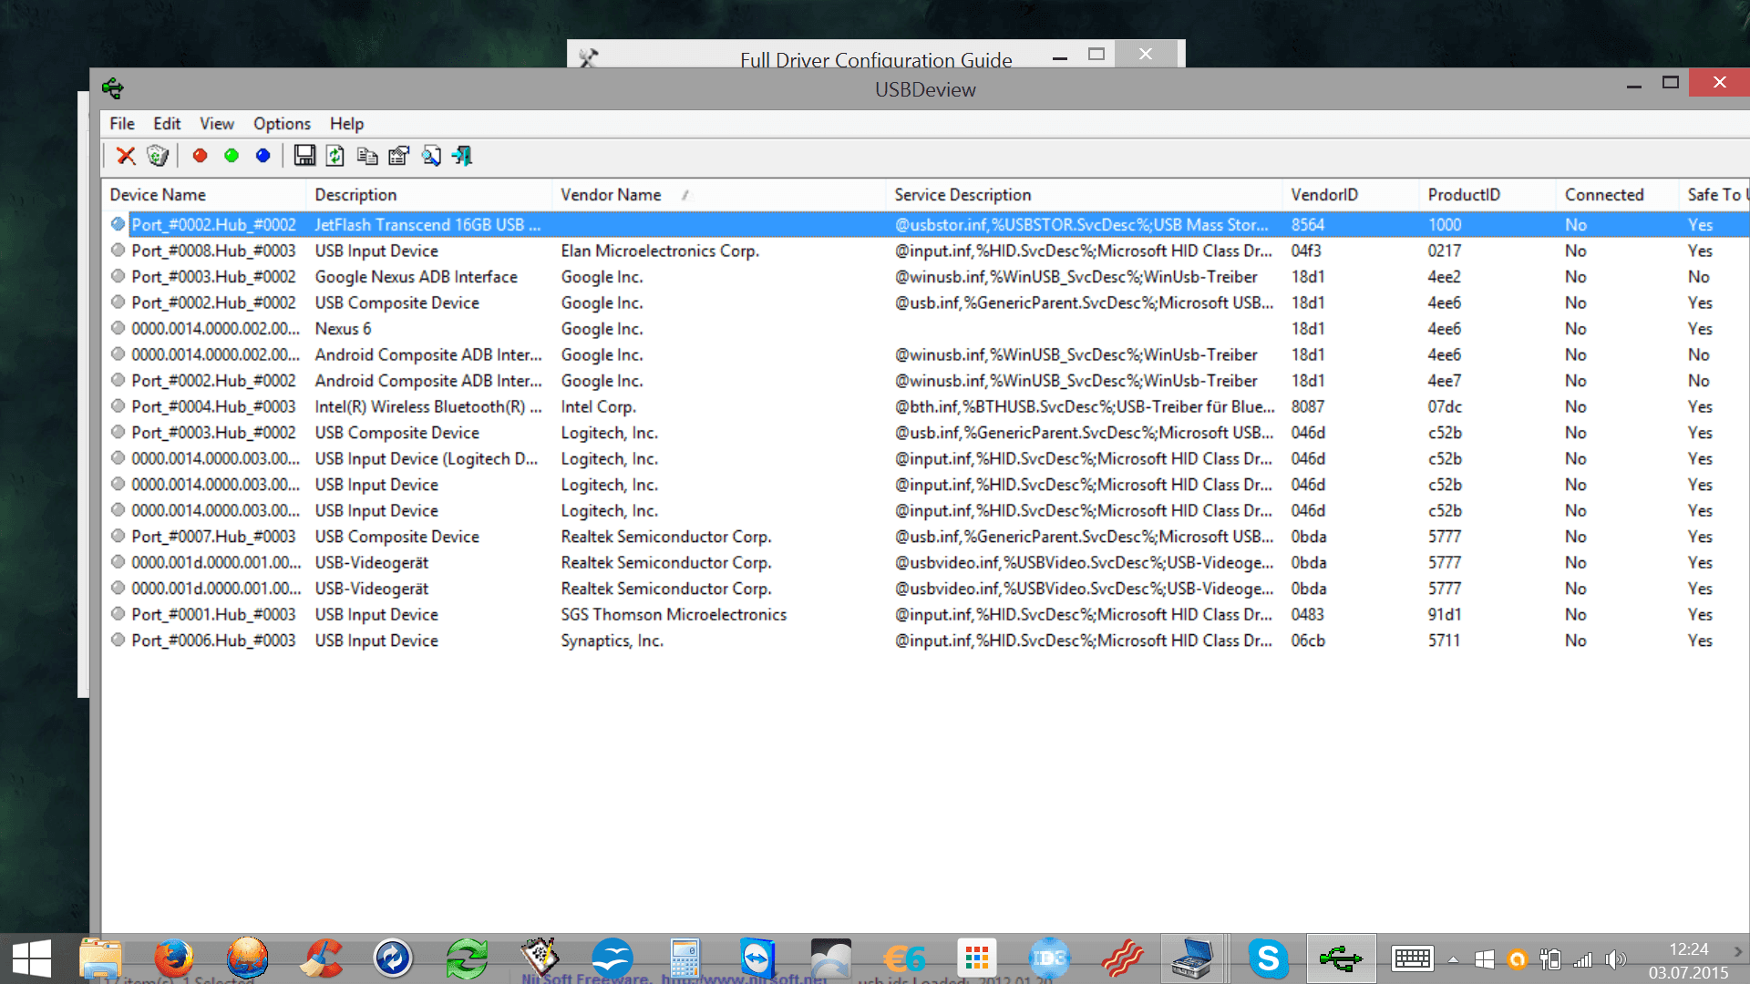The image size is (1750, 984).
Task: Sort by Vendor Name column header
Action: point(719,195)
